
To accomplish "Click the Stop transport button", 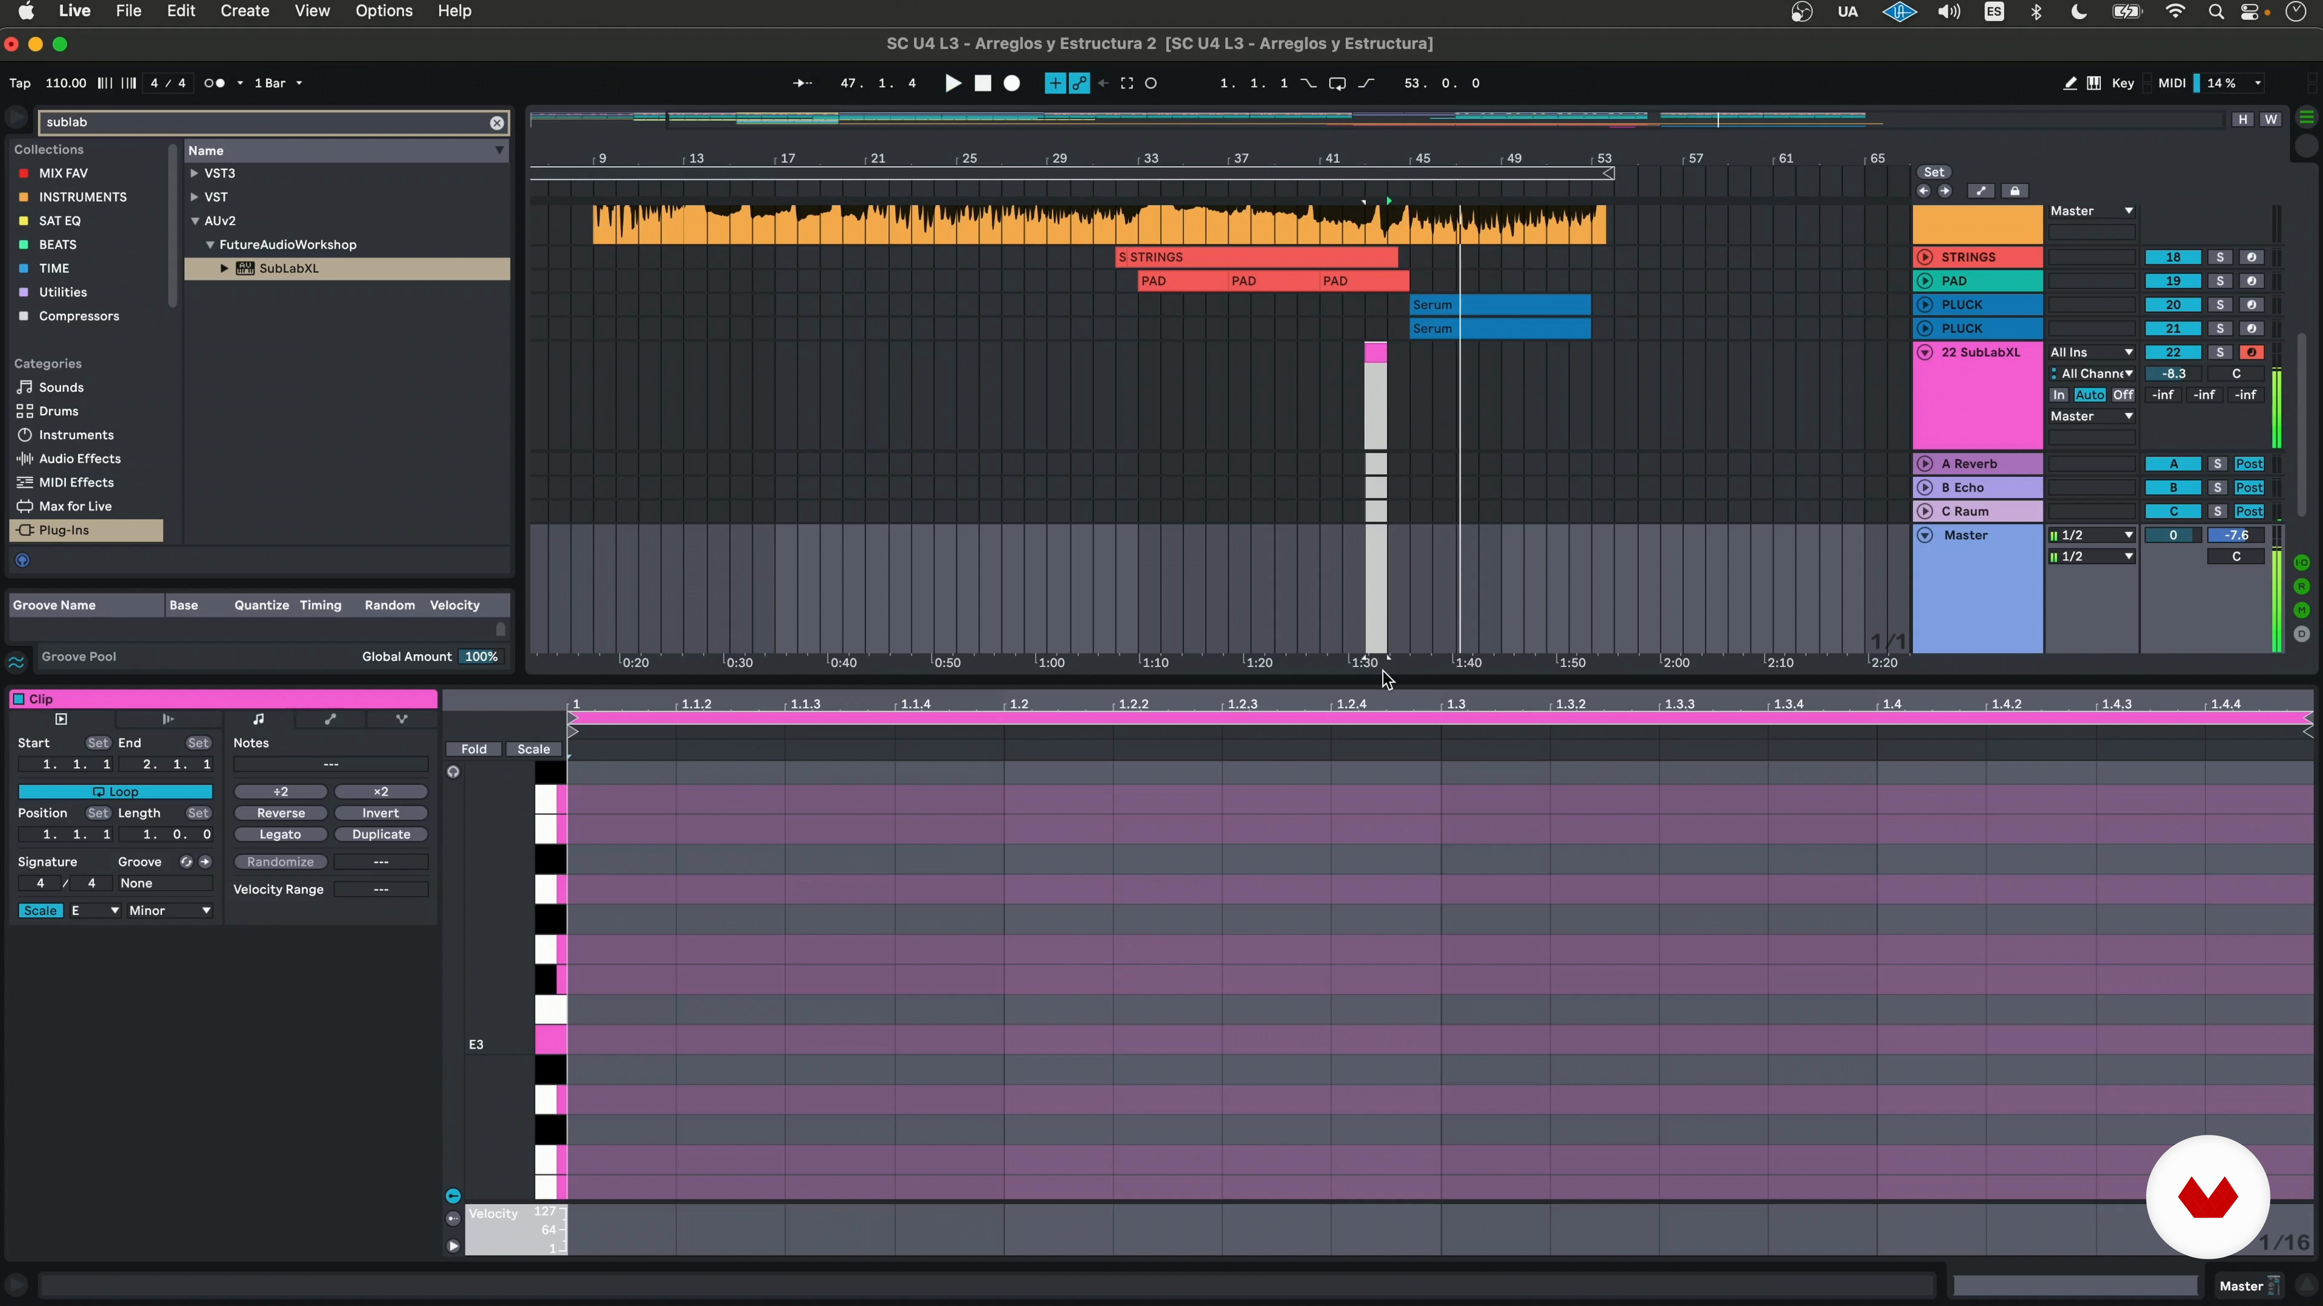I will [983, 83].
